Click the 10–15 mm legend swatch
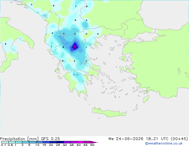 pos(39,142)
